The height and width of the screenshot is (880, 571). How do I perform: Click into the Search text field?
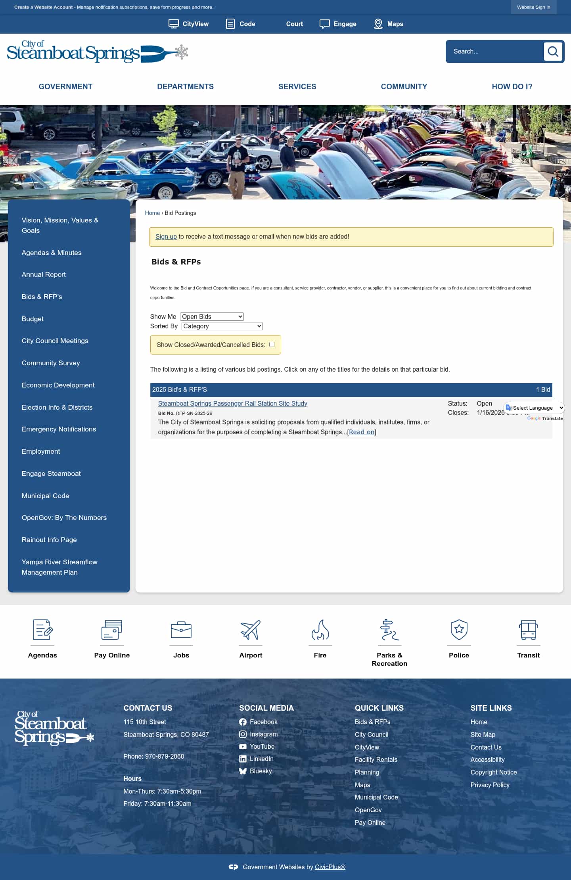pos(496,52)
